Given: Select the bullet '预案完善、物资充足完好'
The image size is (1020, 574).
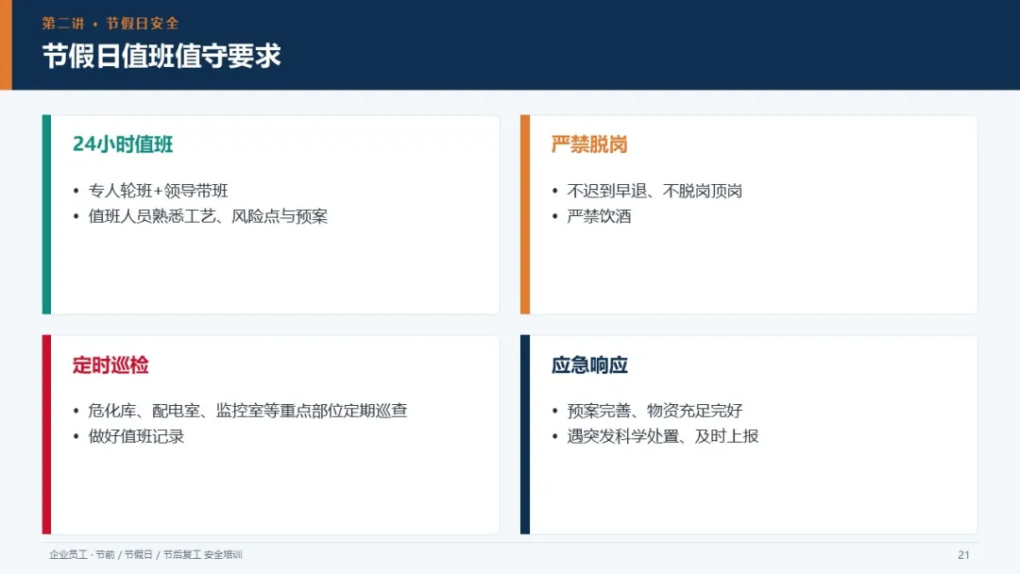Looking at the screenshot, I should click(x=654, y=411).
